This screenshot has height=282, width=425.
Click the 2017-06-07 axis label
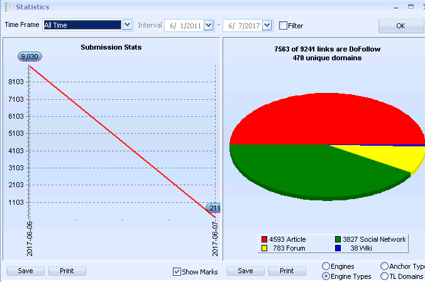tap(215, 239)
